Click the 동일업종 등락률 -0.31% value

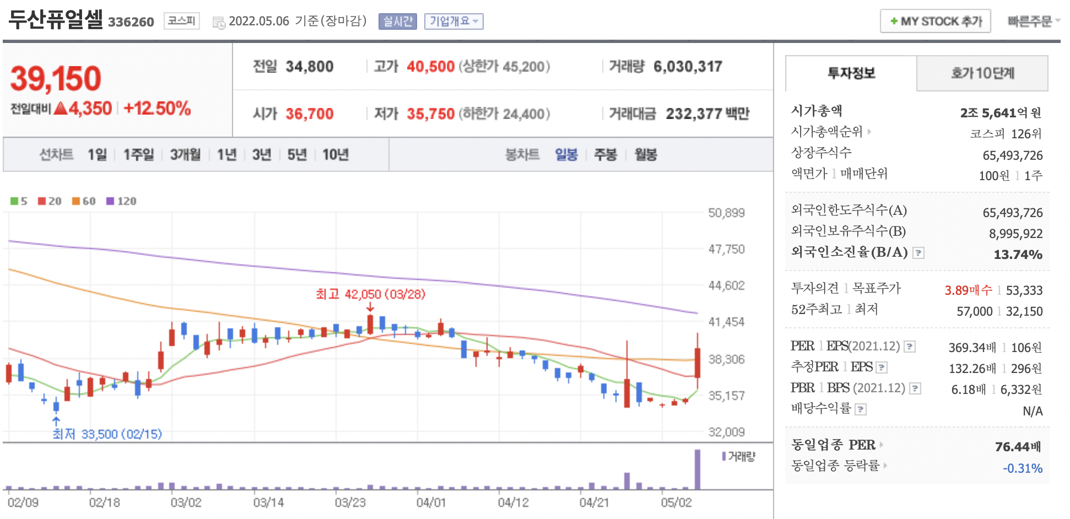pos(1022,468)
